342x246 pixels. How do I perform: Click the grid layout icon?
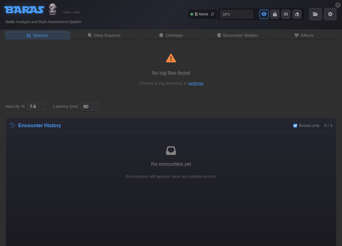tap(286, 14)
